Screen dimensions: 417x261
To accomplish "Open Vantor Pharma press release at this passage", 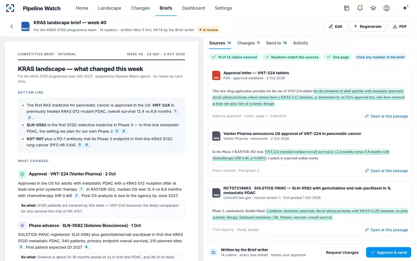I will point(386,171).
